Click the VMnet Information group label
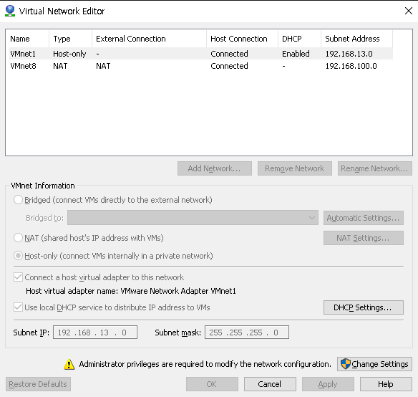Viewport: 418px width, 397px height. (x=43, y=186)
